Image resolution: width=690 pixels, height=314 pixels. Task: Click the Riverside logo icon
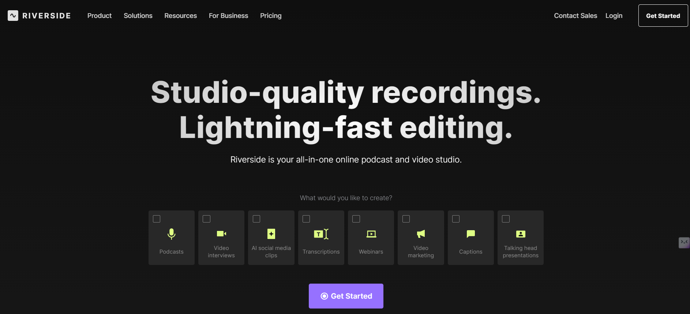coord(13,15)
